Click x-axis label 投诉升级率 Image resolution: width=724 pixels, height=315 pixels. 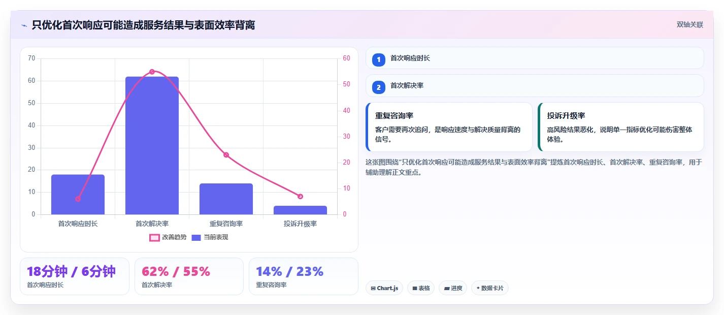(x=300, y=224)
